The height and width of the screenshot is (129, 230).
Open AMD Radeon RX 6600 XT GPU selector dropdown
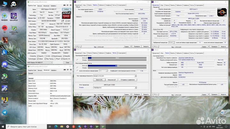[x=40, y=62]
